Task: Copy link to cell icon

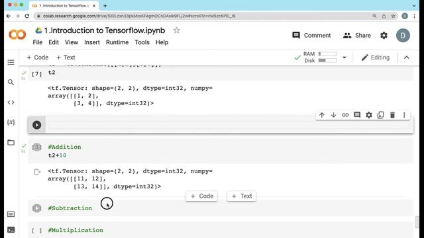Action: coord(345,115)
